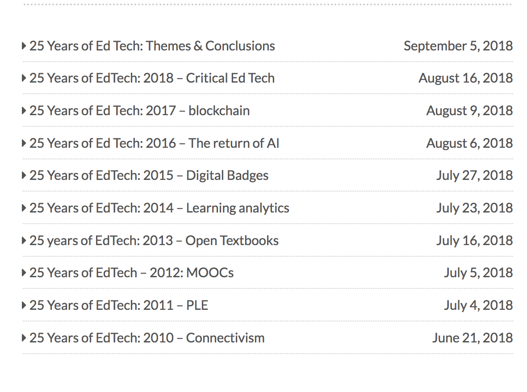Open 2018 – Critical Ed Tech post

coord(152,78)
